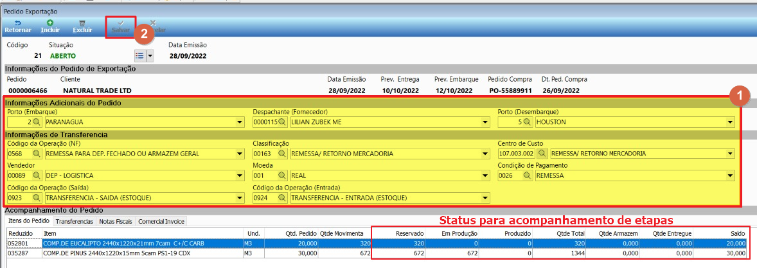The height and width of the screenshot is (268, 757).
Task: Click the Salvar checkmark button
Action: (x=121, y=26)
